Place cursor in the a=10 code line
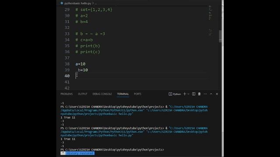280x157 pixels. pos(80,64)
